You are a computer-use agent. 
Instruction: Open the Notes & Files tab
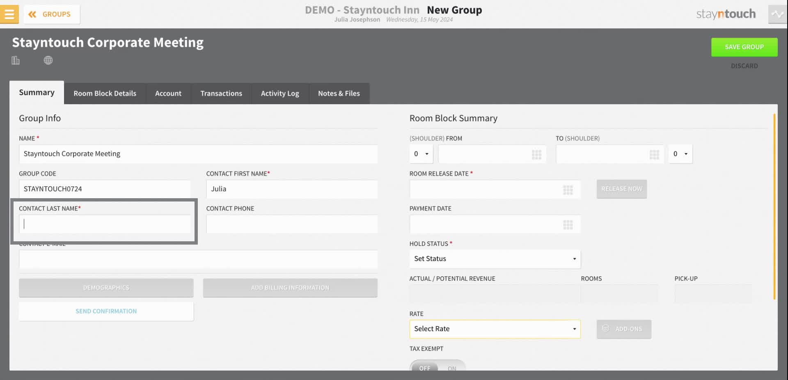tap(339, 94)
